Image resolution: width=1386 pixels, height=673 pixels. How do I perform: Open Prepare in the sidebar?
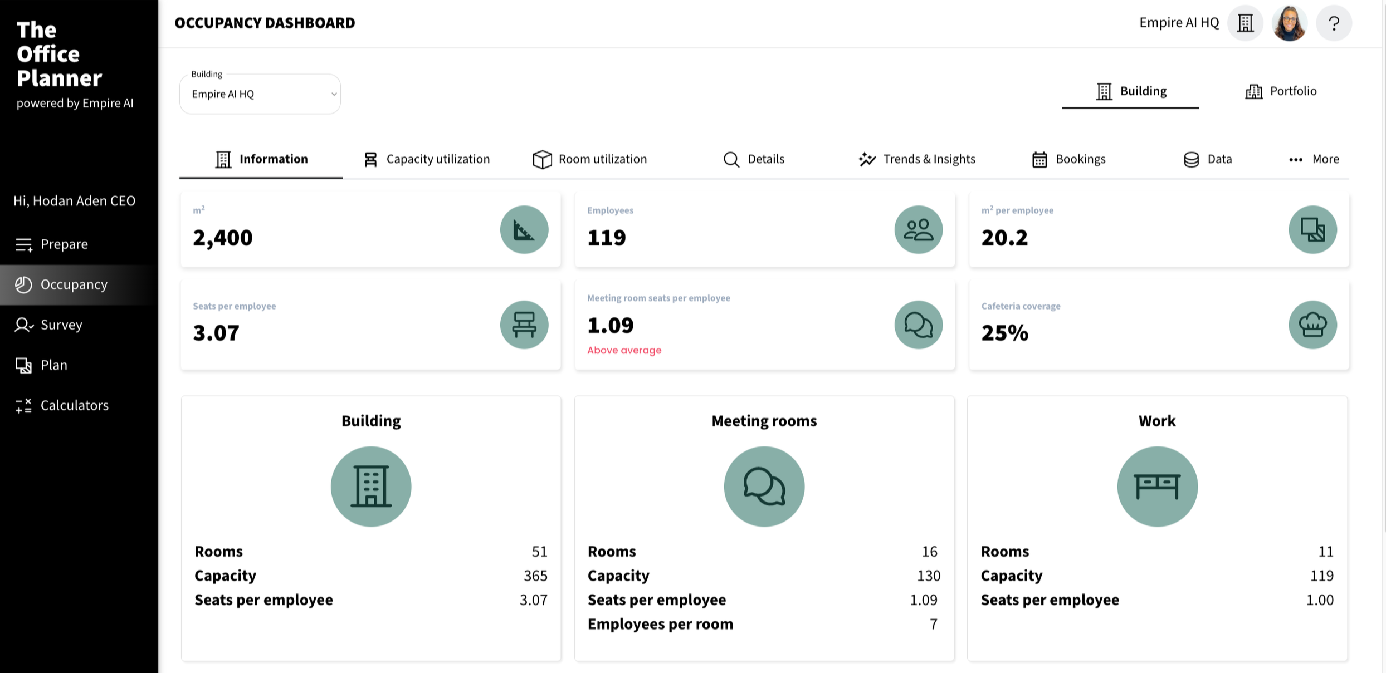[64, 244]
